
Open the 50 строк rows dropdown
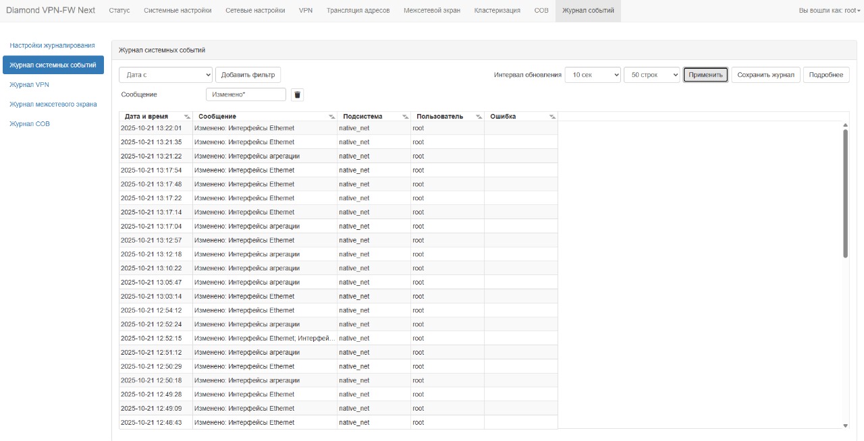[651, 75]
